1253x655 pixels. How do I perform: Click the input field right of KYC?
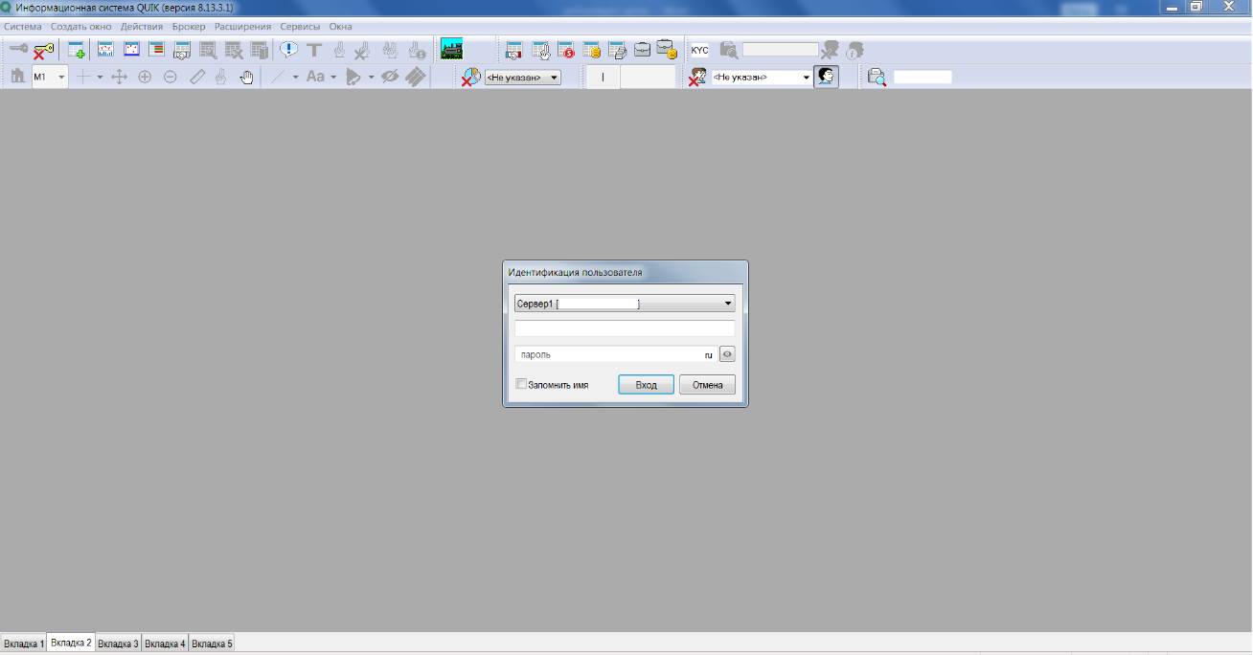(781, 49)
